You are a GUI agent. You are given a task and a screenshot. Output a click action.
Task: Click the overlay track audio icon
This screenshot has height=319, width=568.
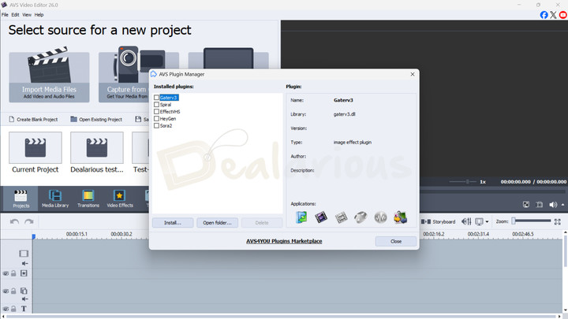coord(24,299)
